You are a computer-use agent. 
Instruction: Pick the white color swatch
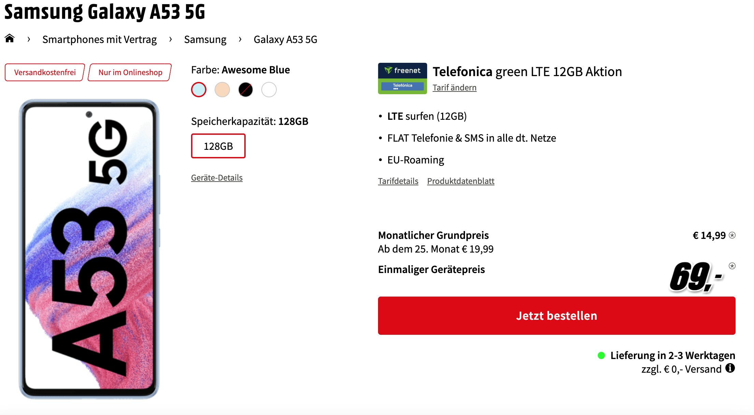tap(269, 89)
